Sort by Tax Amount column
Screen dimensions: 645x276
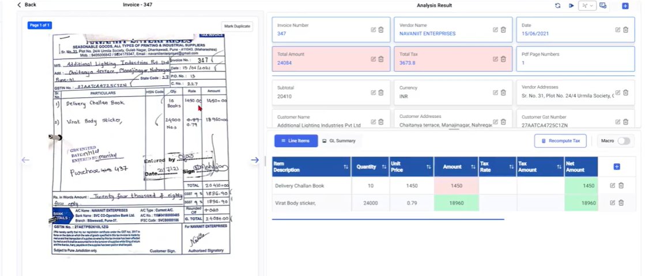click(559, 167)
